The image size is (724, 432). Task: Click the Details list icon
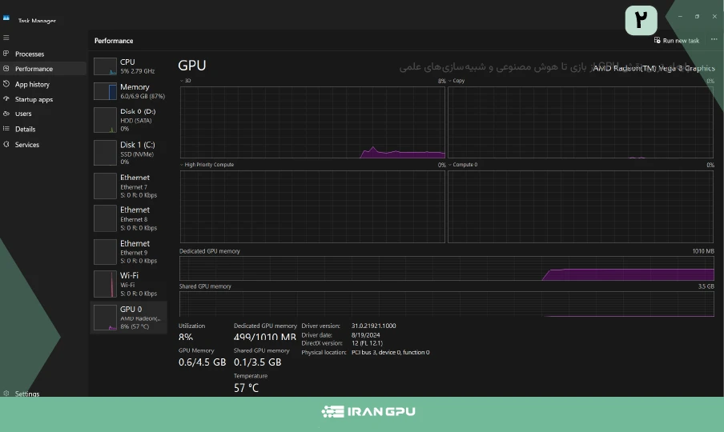pyautogui.click(x=6, y=129)
